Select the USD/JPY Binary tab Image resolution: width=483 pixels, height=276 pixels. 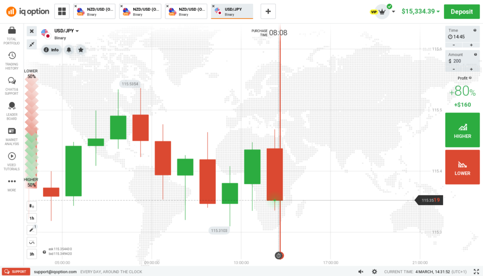232,11
